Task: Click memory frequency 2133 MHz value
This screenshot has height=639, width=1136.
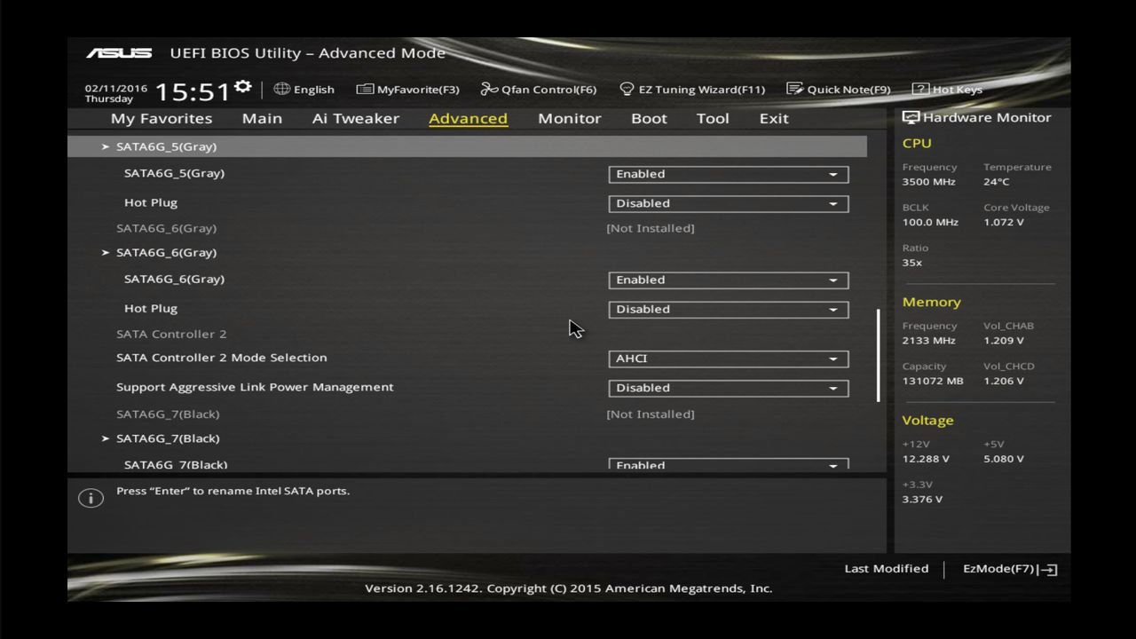Action: (x=928, y=340)
